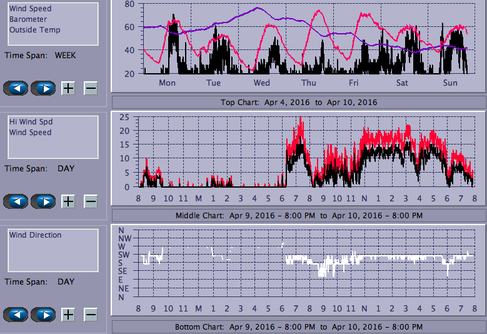Click the bottom chart's back arrow button

(16, 315)
